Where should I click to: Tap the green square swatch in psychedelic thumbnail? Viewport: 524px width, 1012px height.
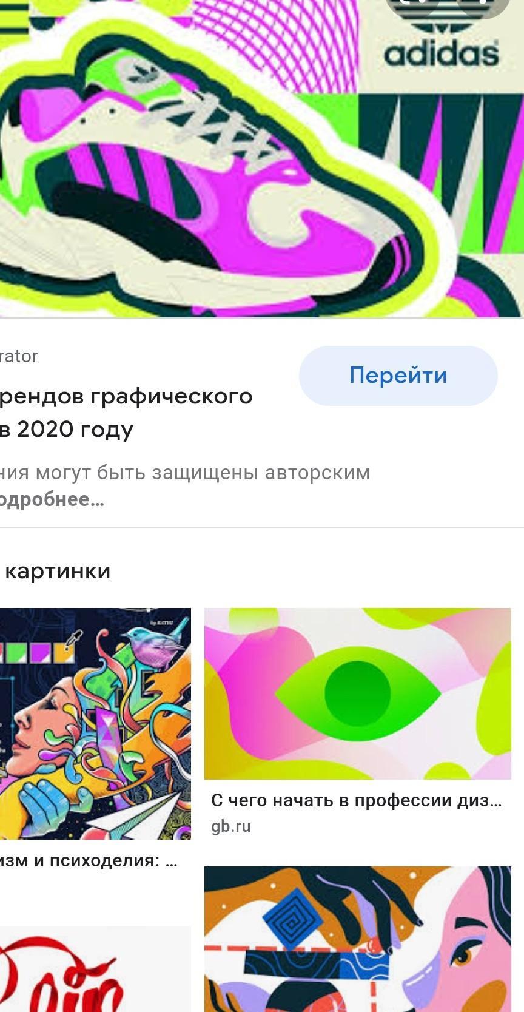point(16,652)
